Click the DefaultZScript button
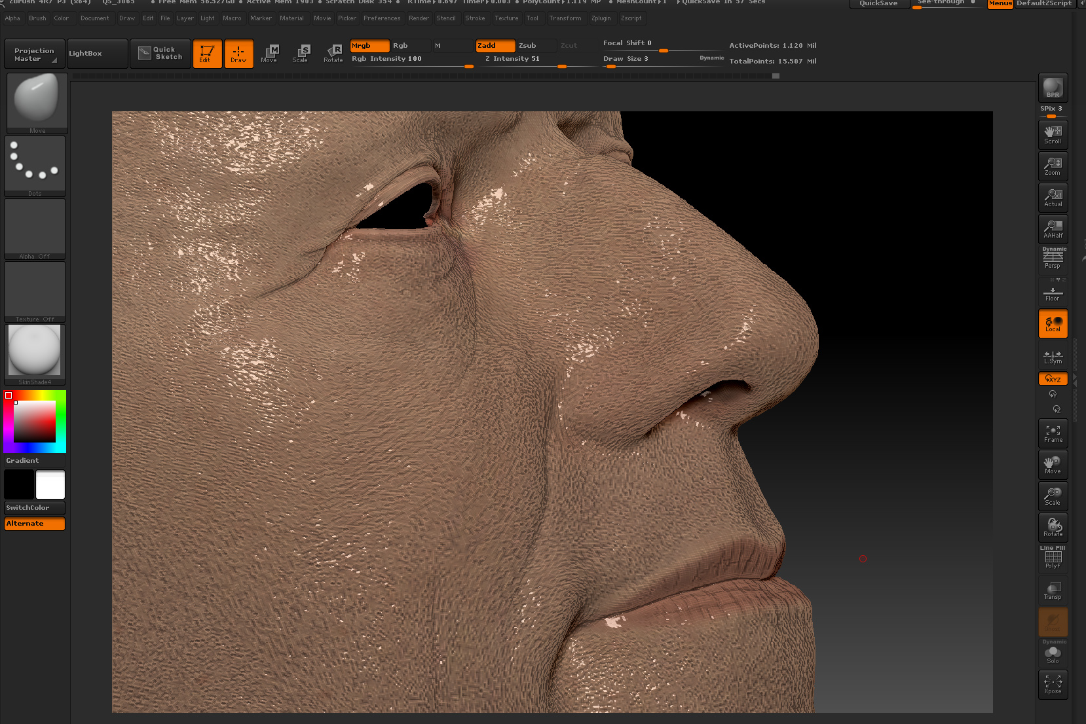Viewport: 1086px width, 724px height. [x=1044, y=3]
